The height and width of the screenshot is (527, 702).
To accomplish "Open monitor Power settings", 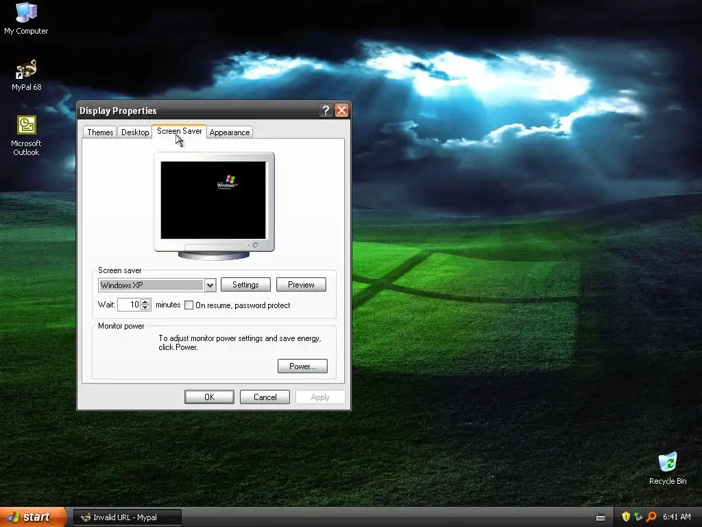I will pos(302,366).
